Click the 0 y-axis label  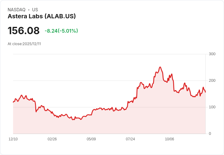pyautogui.click(x=210, y=134)
